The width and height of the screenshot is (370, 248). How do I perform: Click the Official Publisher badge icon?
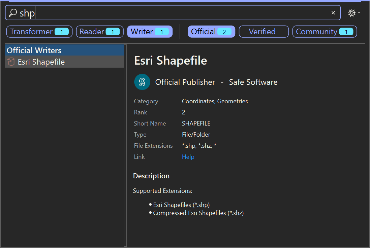tap(142, 82)
